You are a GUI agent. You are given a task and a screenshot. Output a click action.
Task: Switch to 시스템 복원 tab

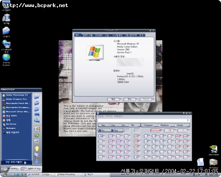[x=117, y=35]
